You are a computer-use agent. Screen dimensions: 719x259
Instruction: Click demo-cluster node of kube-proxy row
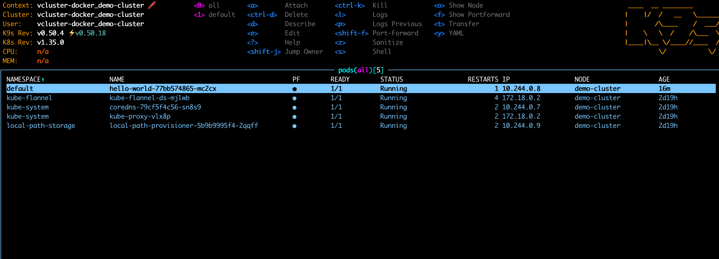click(597, 116)
